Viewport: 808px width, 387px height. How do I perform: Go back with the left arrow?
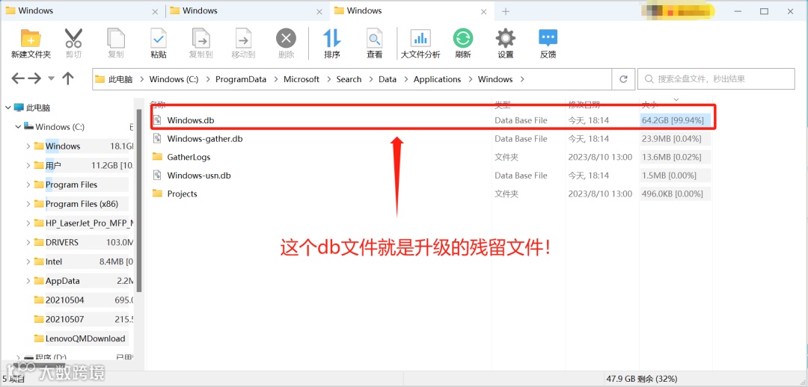click(18, 78)
